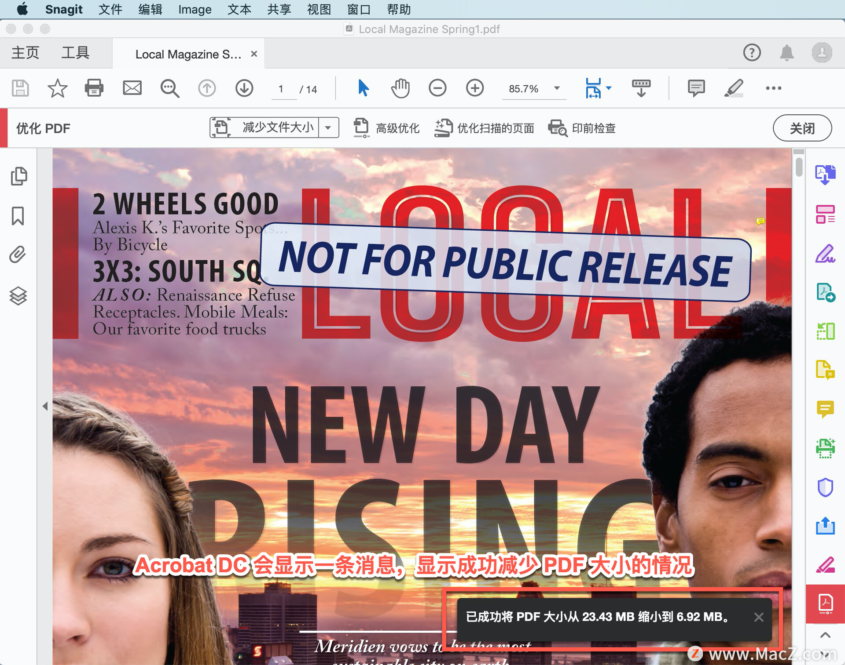Switch to the 工具 tab
This screenshot has width=845, height=665.
[x=75, y=53]
